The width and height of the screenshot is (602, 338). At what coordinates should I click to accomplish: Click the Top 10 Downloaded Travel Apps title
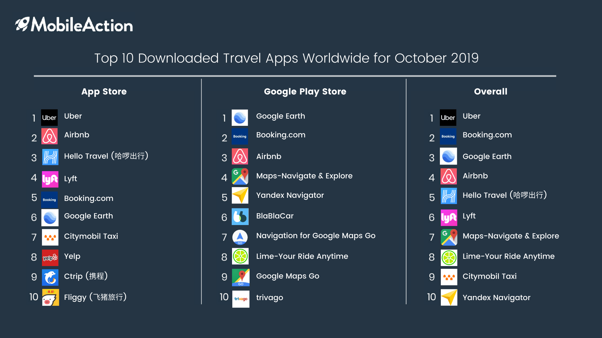tap(287, 58)
